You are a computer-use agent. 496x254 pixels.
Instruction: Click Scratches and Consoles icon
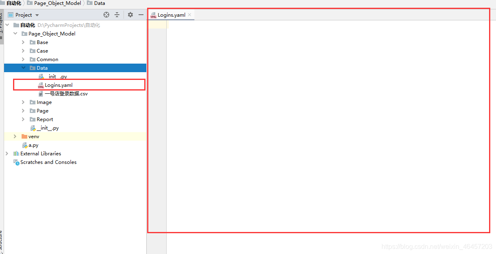[x=16, y=162]
